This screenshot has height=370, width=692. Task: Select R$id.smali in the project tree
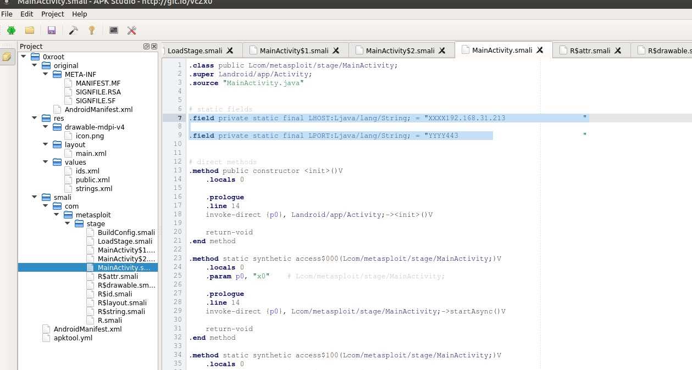116,294
